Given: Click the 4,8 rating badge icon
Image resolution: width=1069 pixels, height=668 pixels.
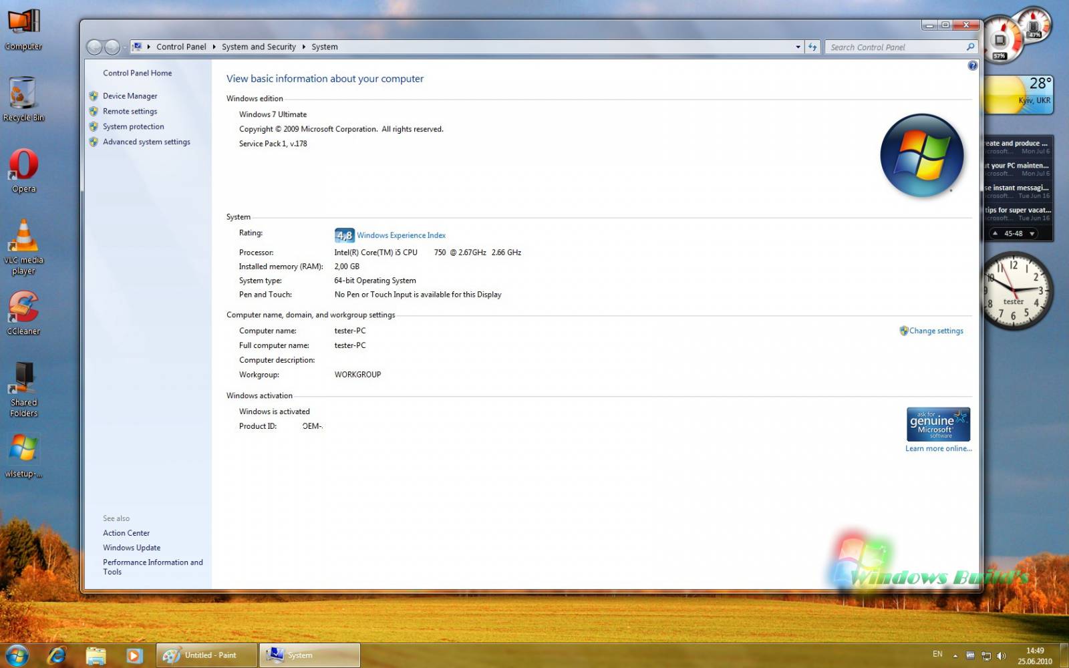Looking at the screenshot, I should click(344, 235).
